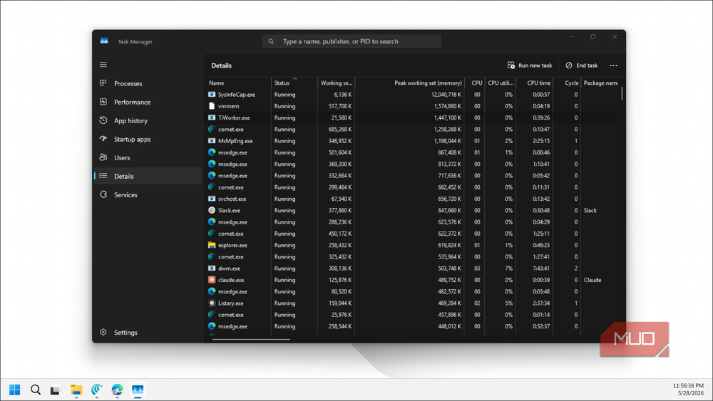Click the App history clock icon

(x=103, y=120)
